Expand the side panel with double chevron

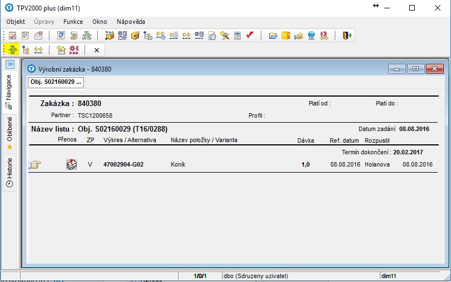(10, 64)
